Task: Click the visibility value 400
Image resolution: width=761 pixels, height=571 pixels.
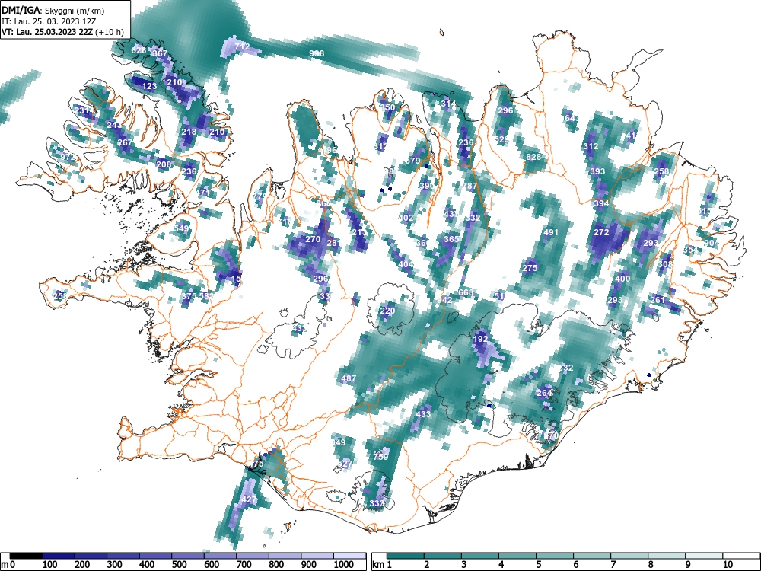Action: pyautogui.click(x=622, y=279)
